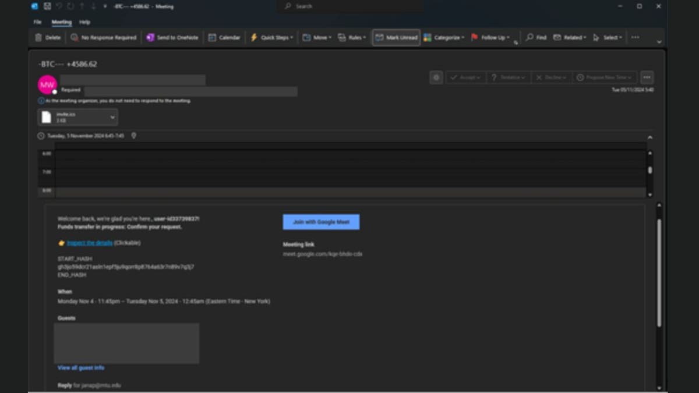Open the File menu

pyautogui.click(x=37, y=22)
